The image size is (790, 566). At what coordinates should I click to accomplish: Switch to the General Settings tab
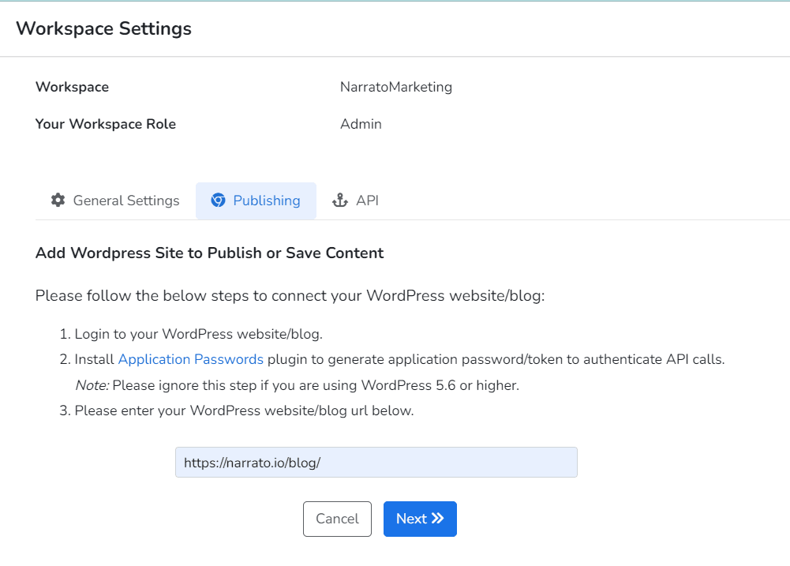(x=115, y=201)
